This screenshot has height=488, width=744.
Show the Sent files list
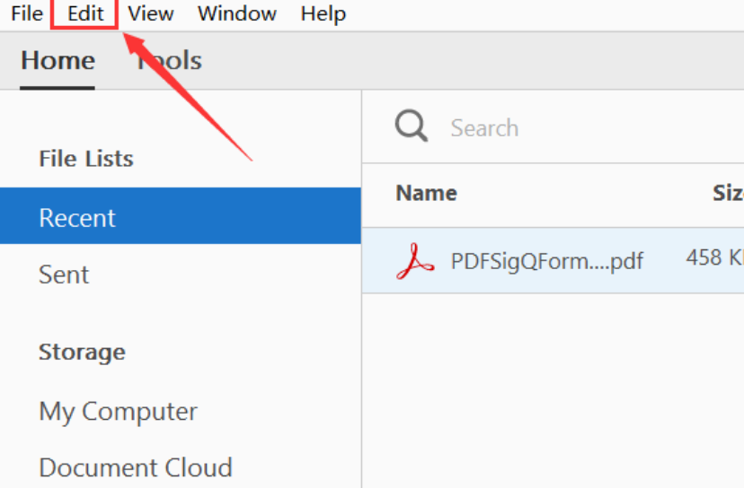[x=64, y=274]
